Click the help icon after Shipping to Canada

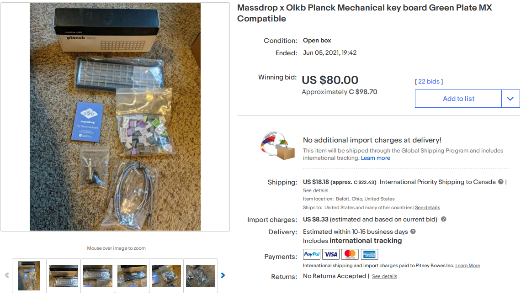pos(500,182)
